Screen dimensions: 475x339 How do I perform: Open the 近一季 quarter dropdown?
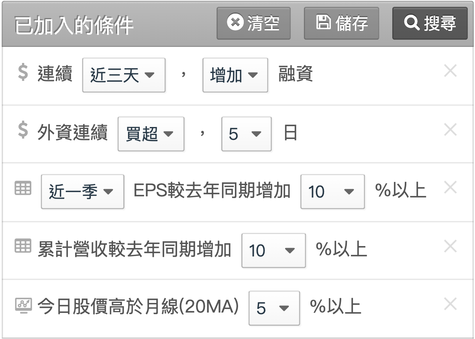[x=82, y=192]
